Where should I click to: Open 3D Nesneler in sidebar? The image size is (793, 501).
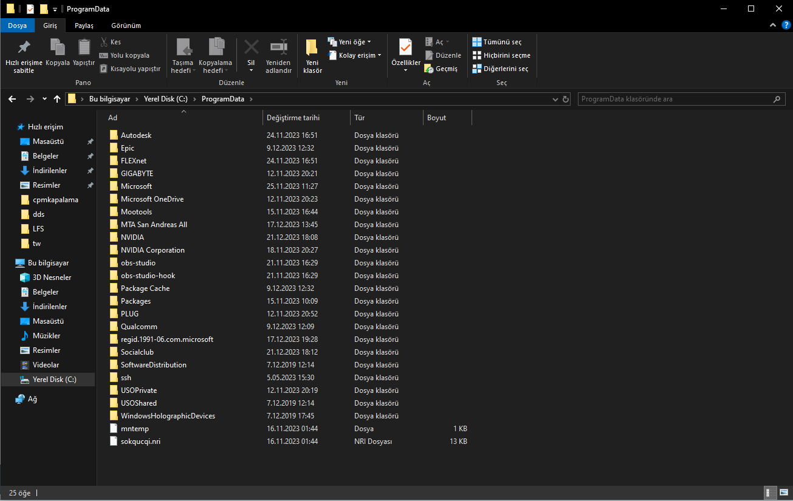[x=52, y=278]
